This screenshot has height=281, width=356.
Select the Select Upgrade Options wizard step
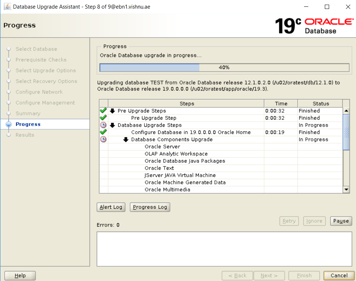46,71
